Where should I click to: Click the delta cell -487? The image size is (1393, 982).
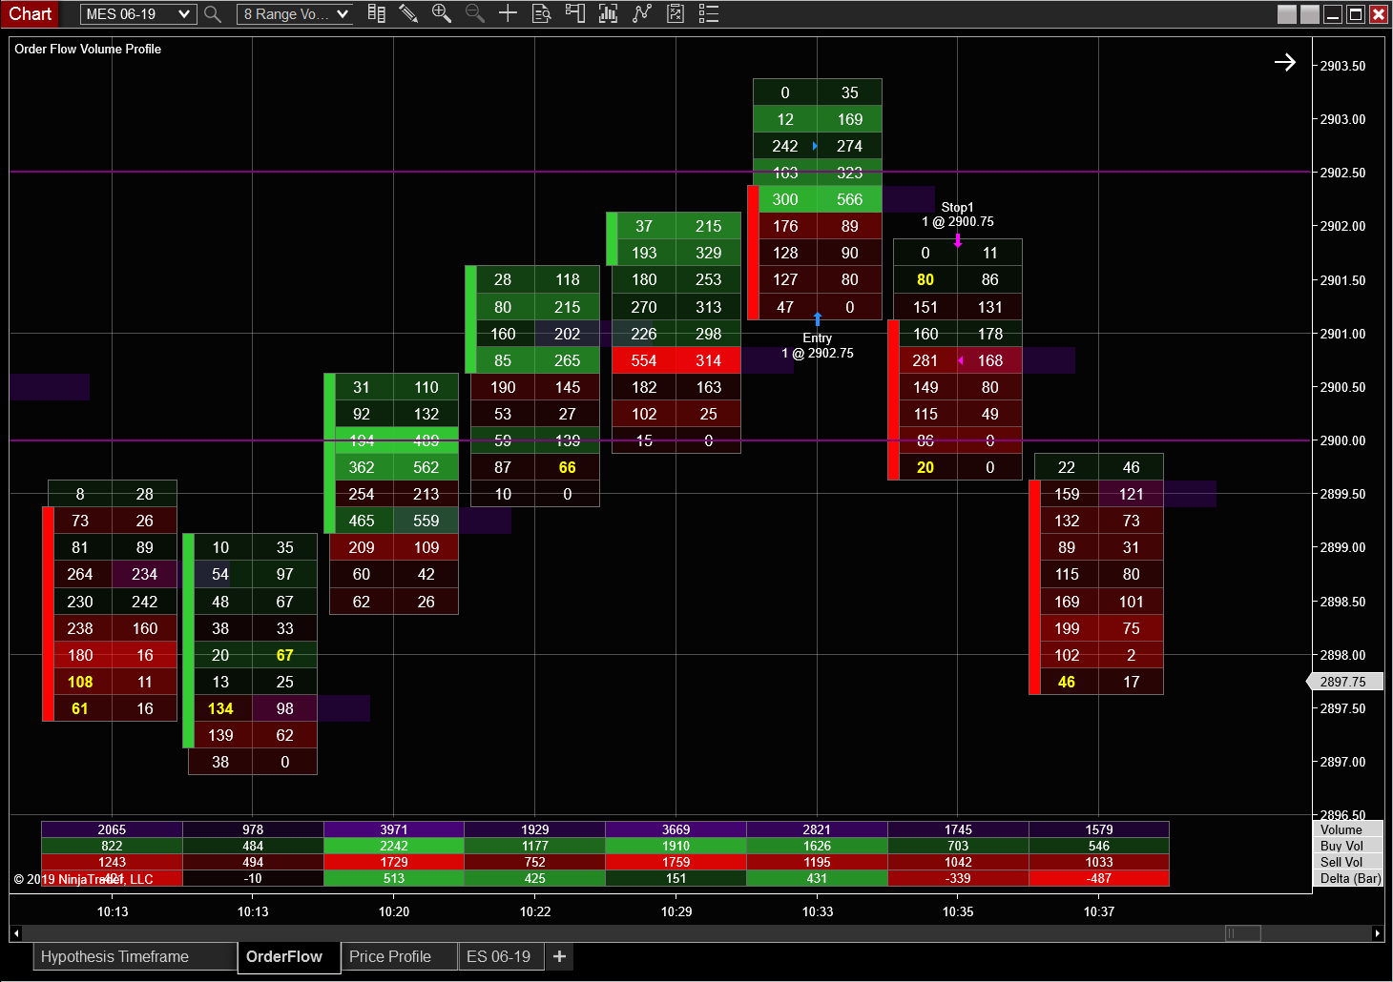point(1099,878)
